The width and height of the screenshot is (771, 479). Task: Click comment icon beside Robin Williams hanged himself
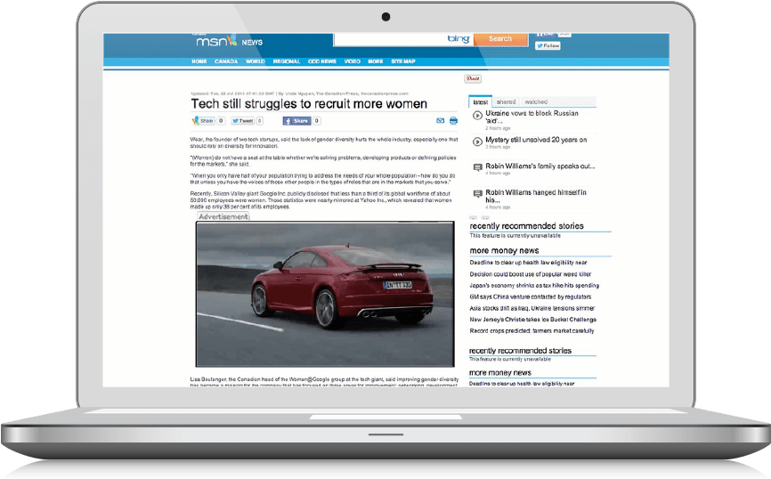point(477,194)
